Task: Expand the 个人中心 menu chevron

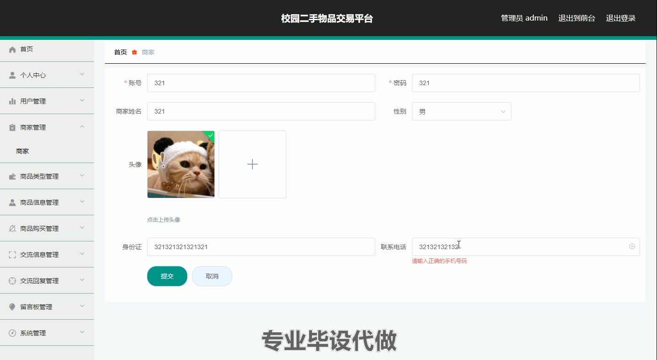Action: [x=82, y=74]
